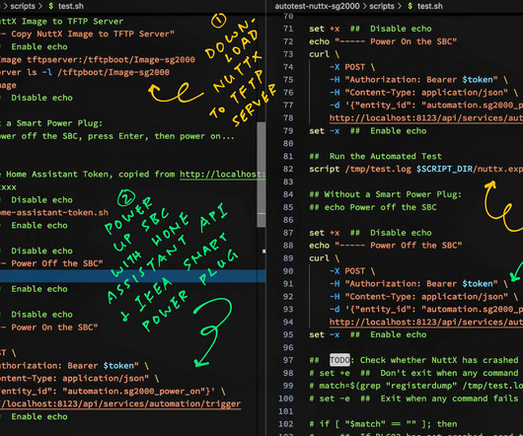Open the Home Assistant token localhost link
This screenshot has height=436, width=523.
pyautogui.click(x=222, y=175)
